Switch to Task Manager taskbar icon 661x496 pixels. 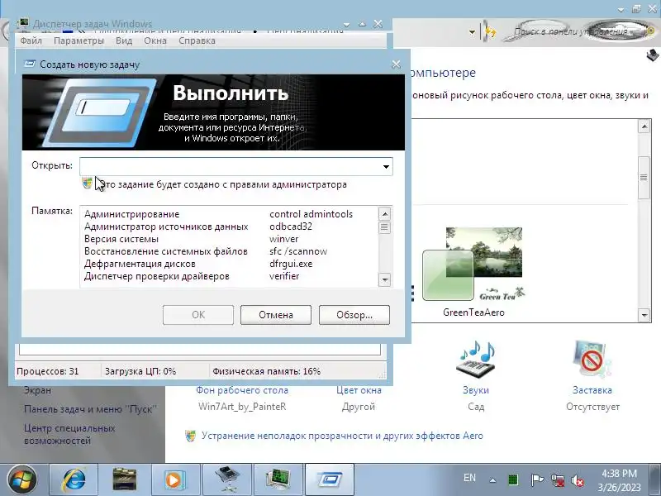click(x=278, y=480)
